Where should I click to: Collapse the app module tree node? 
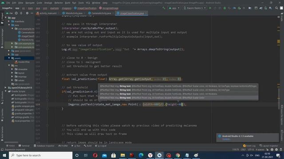click(6, 18)
